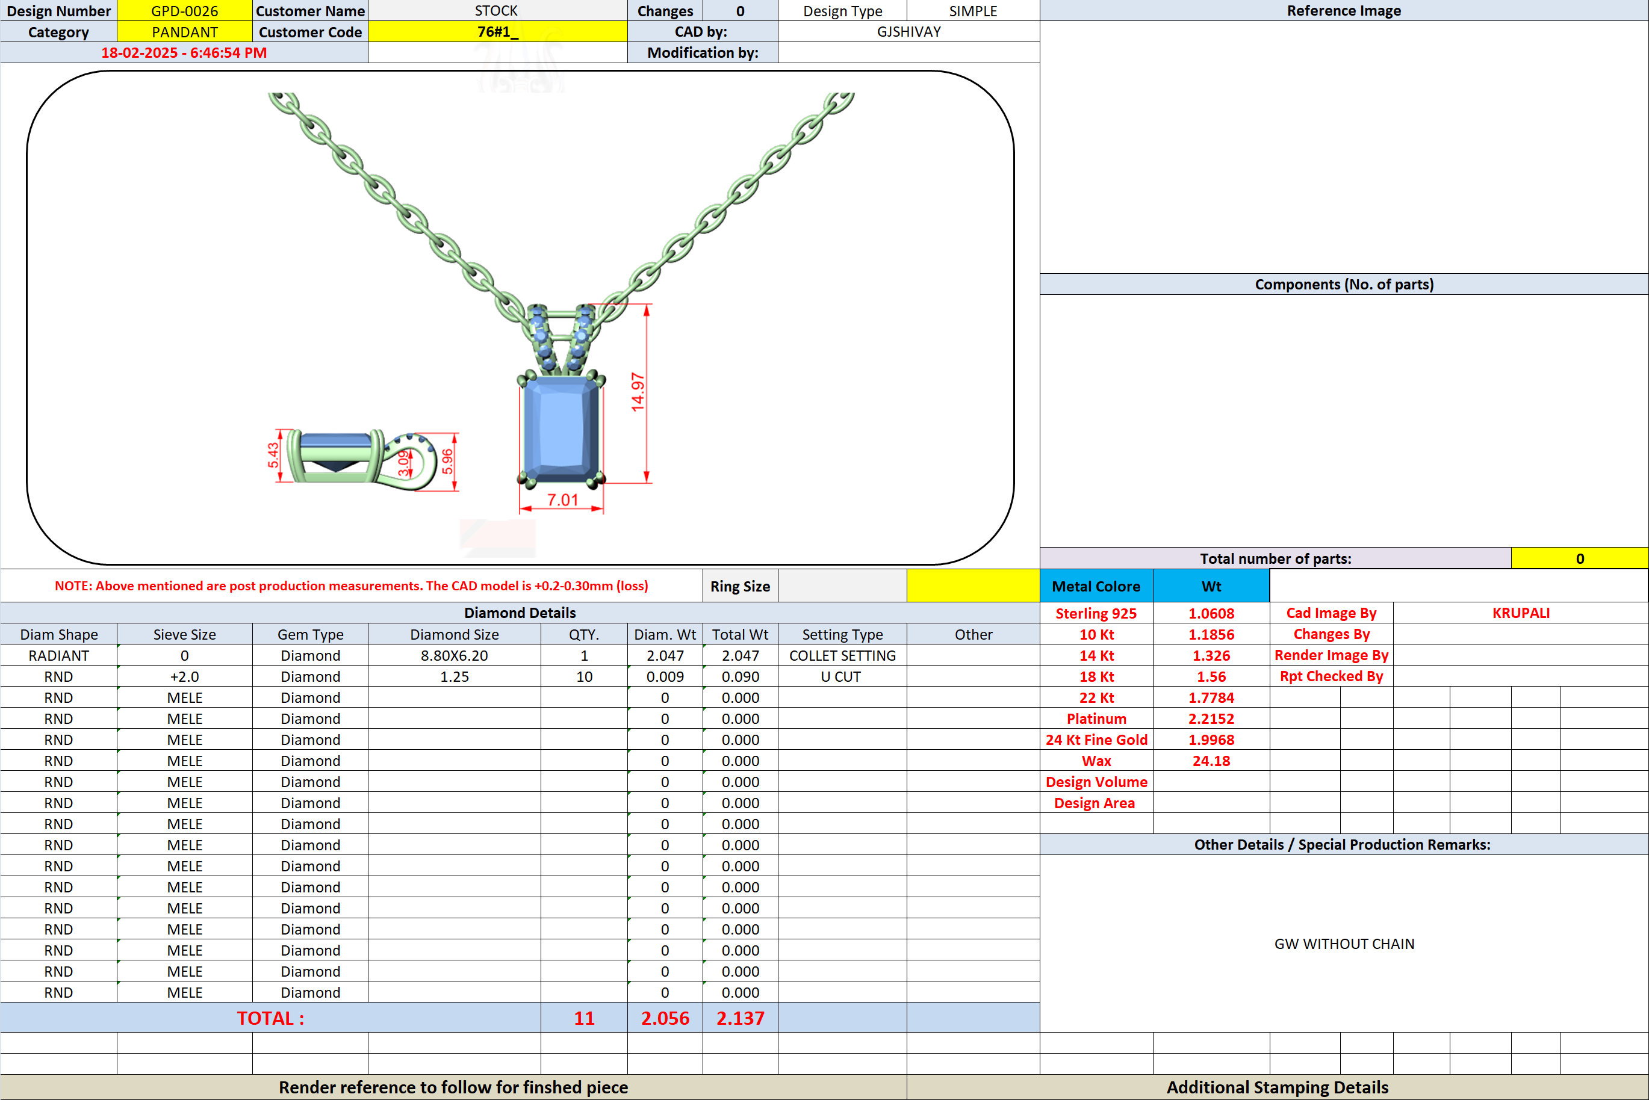The height and width of the screenshot is (1100, 1649).
Task: Click the date stamp 18-02-2025 - 6:46:54 PM
Action: coord(184,52)
